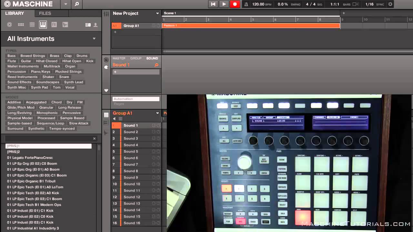
Task: Open the sample editor waveform icon
Action: (x=106, y=133)
